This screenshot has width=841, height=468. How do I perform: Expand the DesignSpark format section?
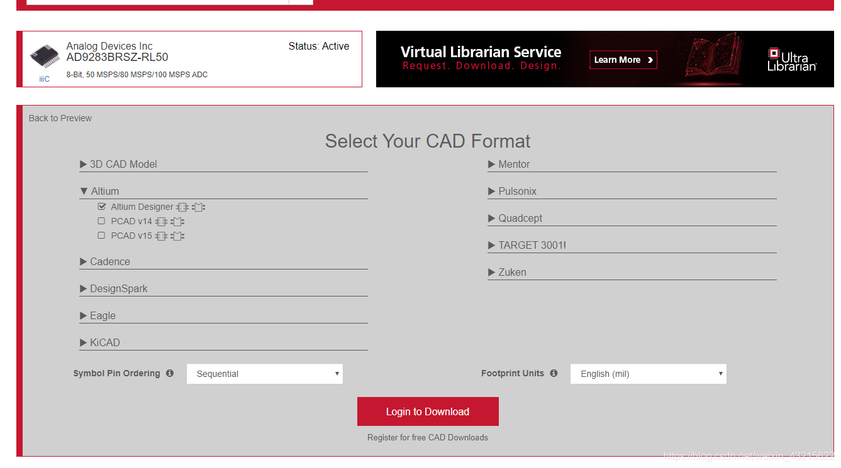coord(223,288)
